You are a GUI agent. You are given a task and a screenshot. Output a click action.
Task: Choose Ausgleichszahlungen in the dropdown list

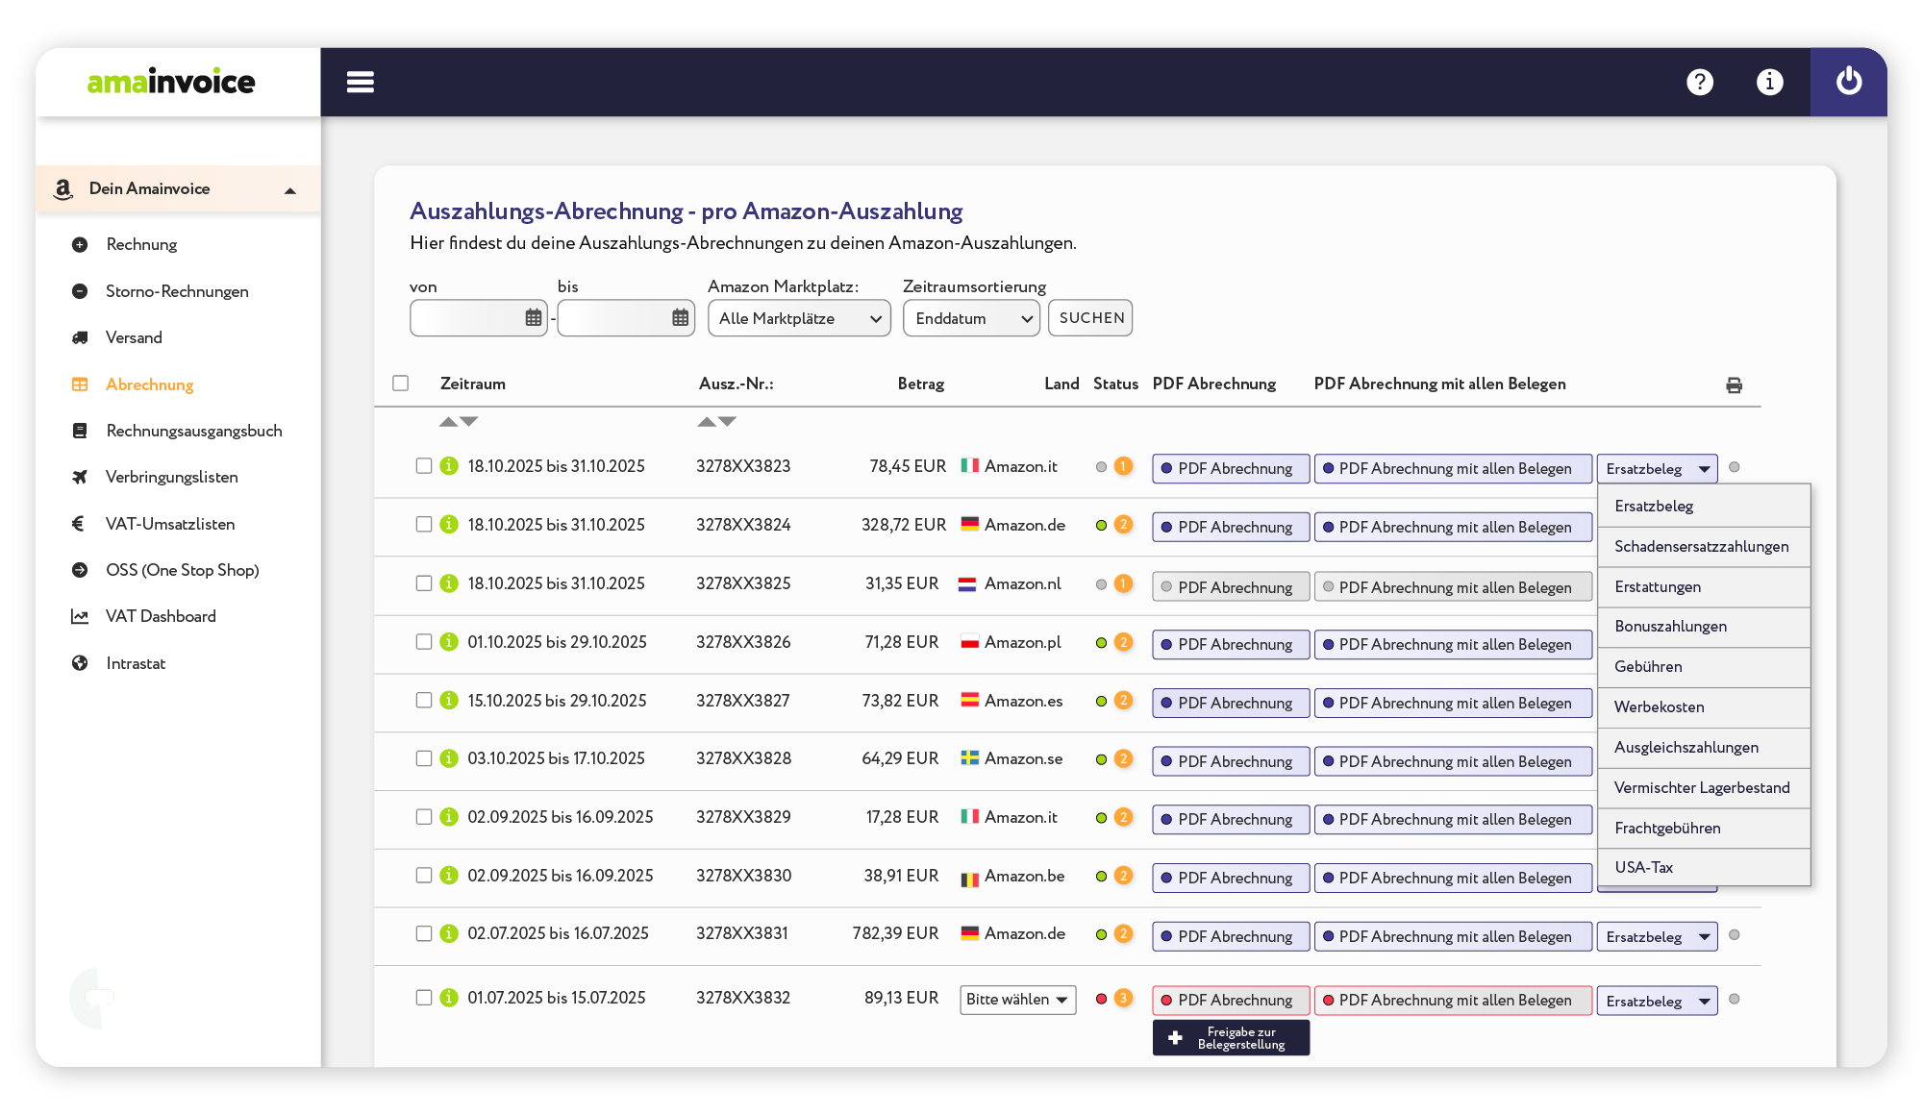[1704, 748]
